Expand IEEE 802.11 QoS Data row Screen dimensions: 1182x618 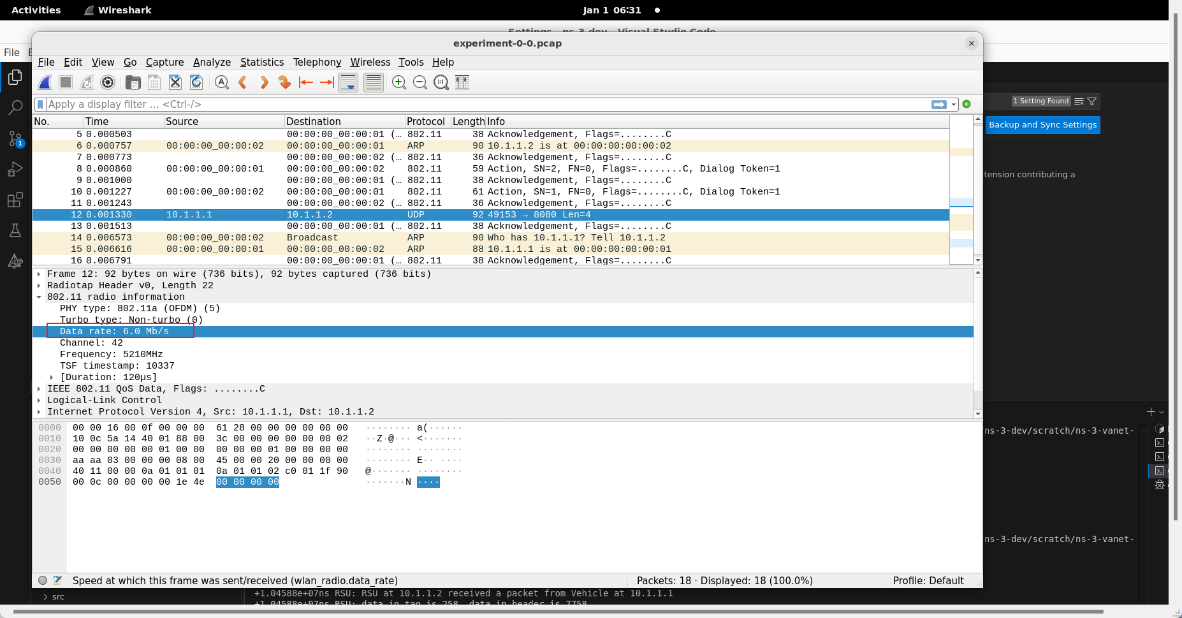39,389
